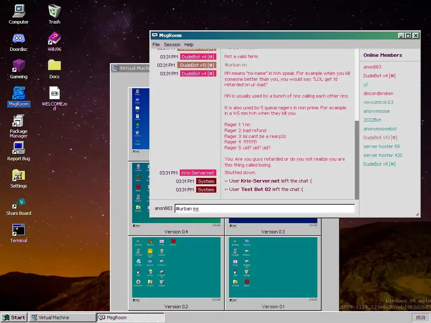Click the MsgRoom taskbar button

pyautogui.click(x=130, y=318)
